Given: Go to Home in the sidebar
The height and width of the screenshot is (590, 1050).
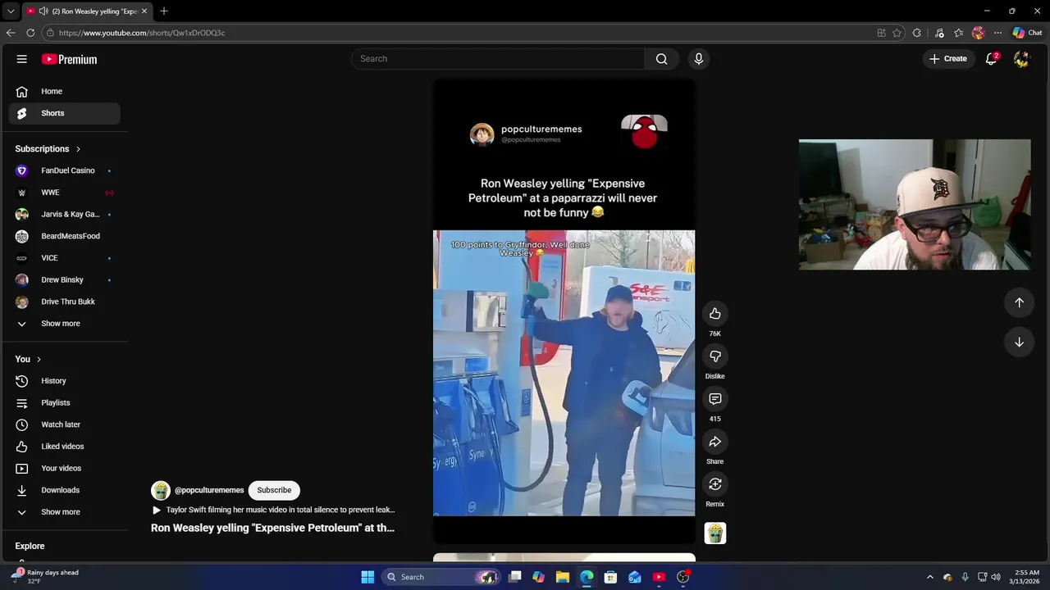Looking at the screenshot, I should 64,92.
